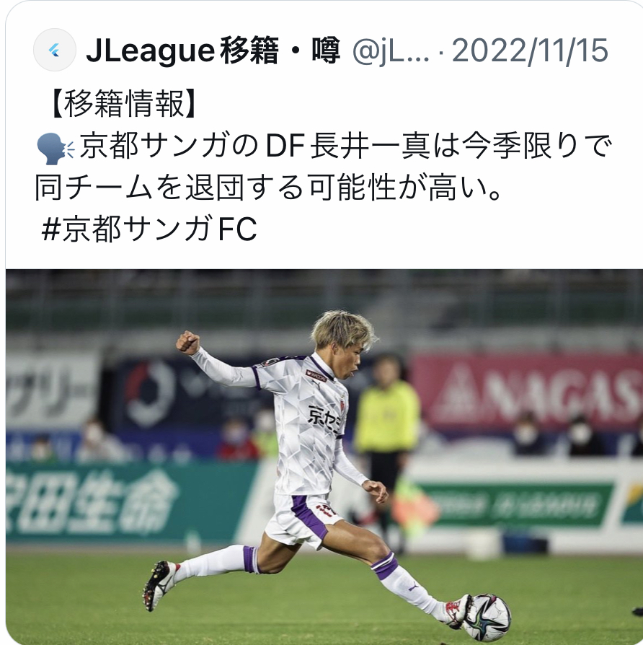Open the attached soccer match photo

324,457
